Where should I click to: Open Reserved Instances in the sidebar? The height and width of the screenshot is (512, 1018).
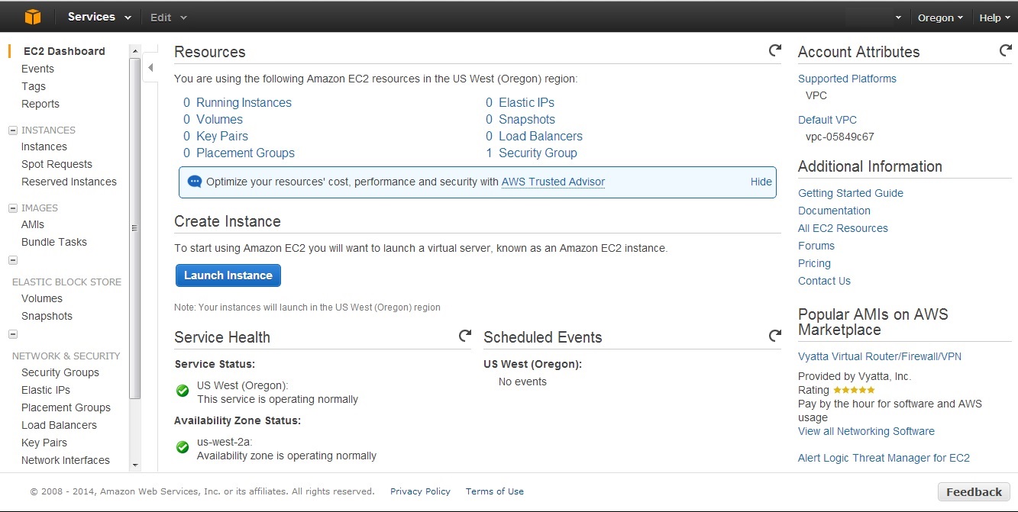coord(69,182)
